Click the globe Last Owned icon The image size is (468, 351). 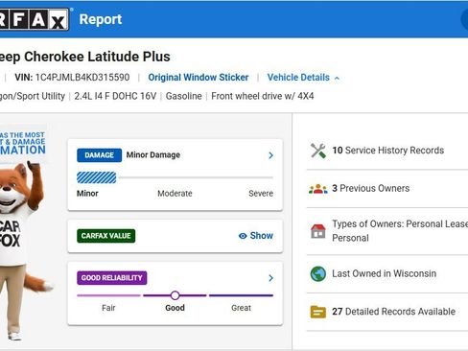[x=318, y=273]
